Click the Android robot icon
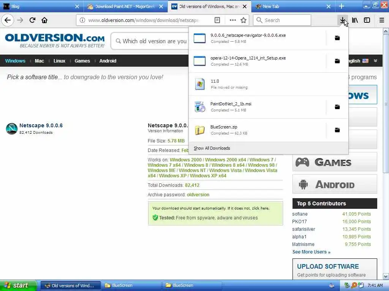 pos(303,185)
